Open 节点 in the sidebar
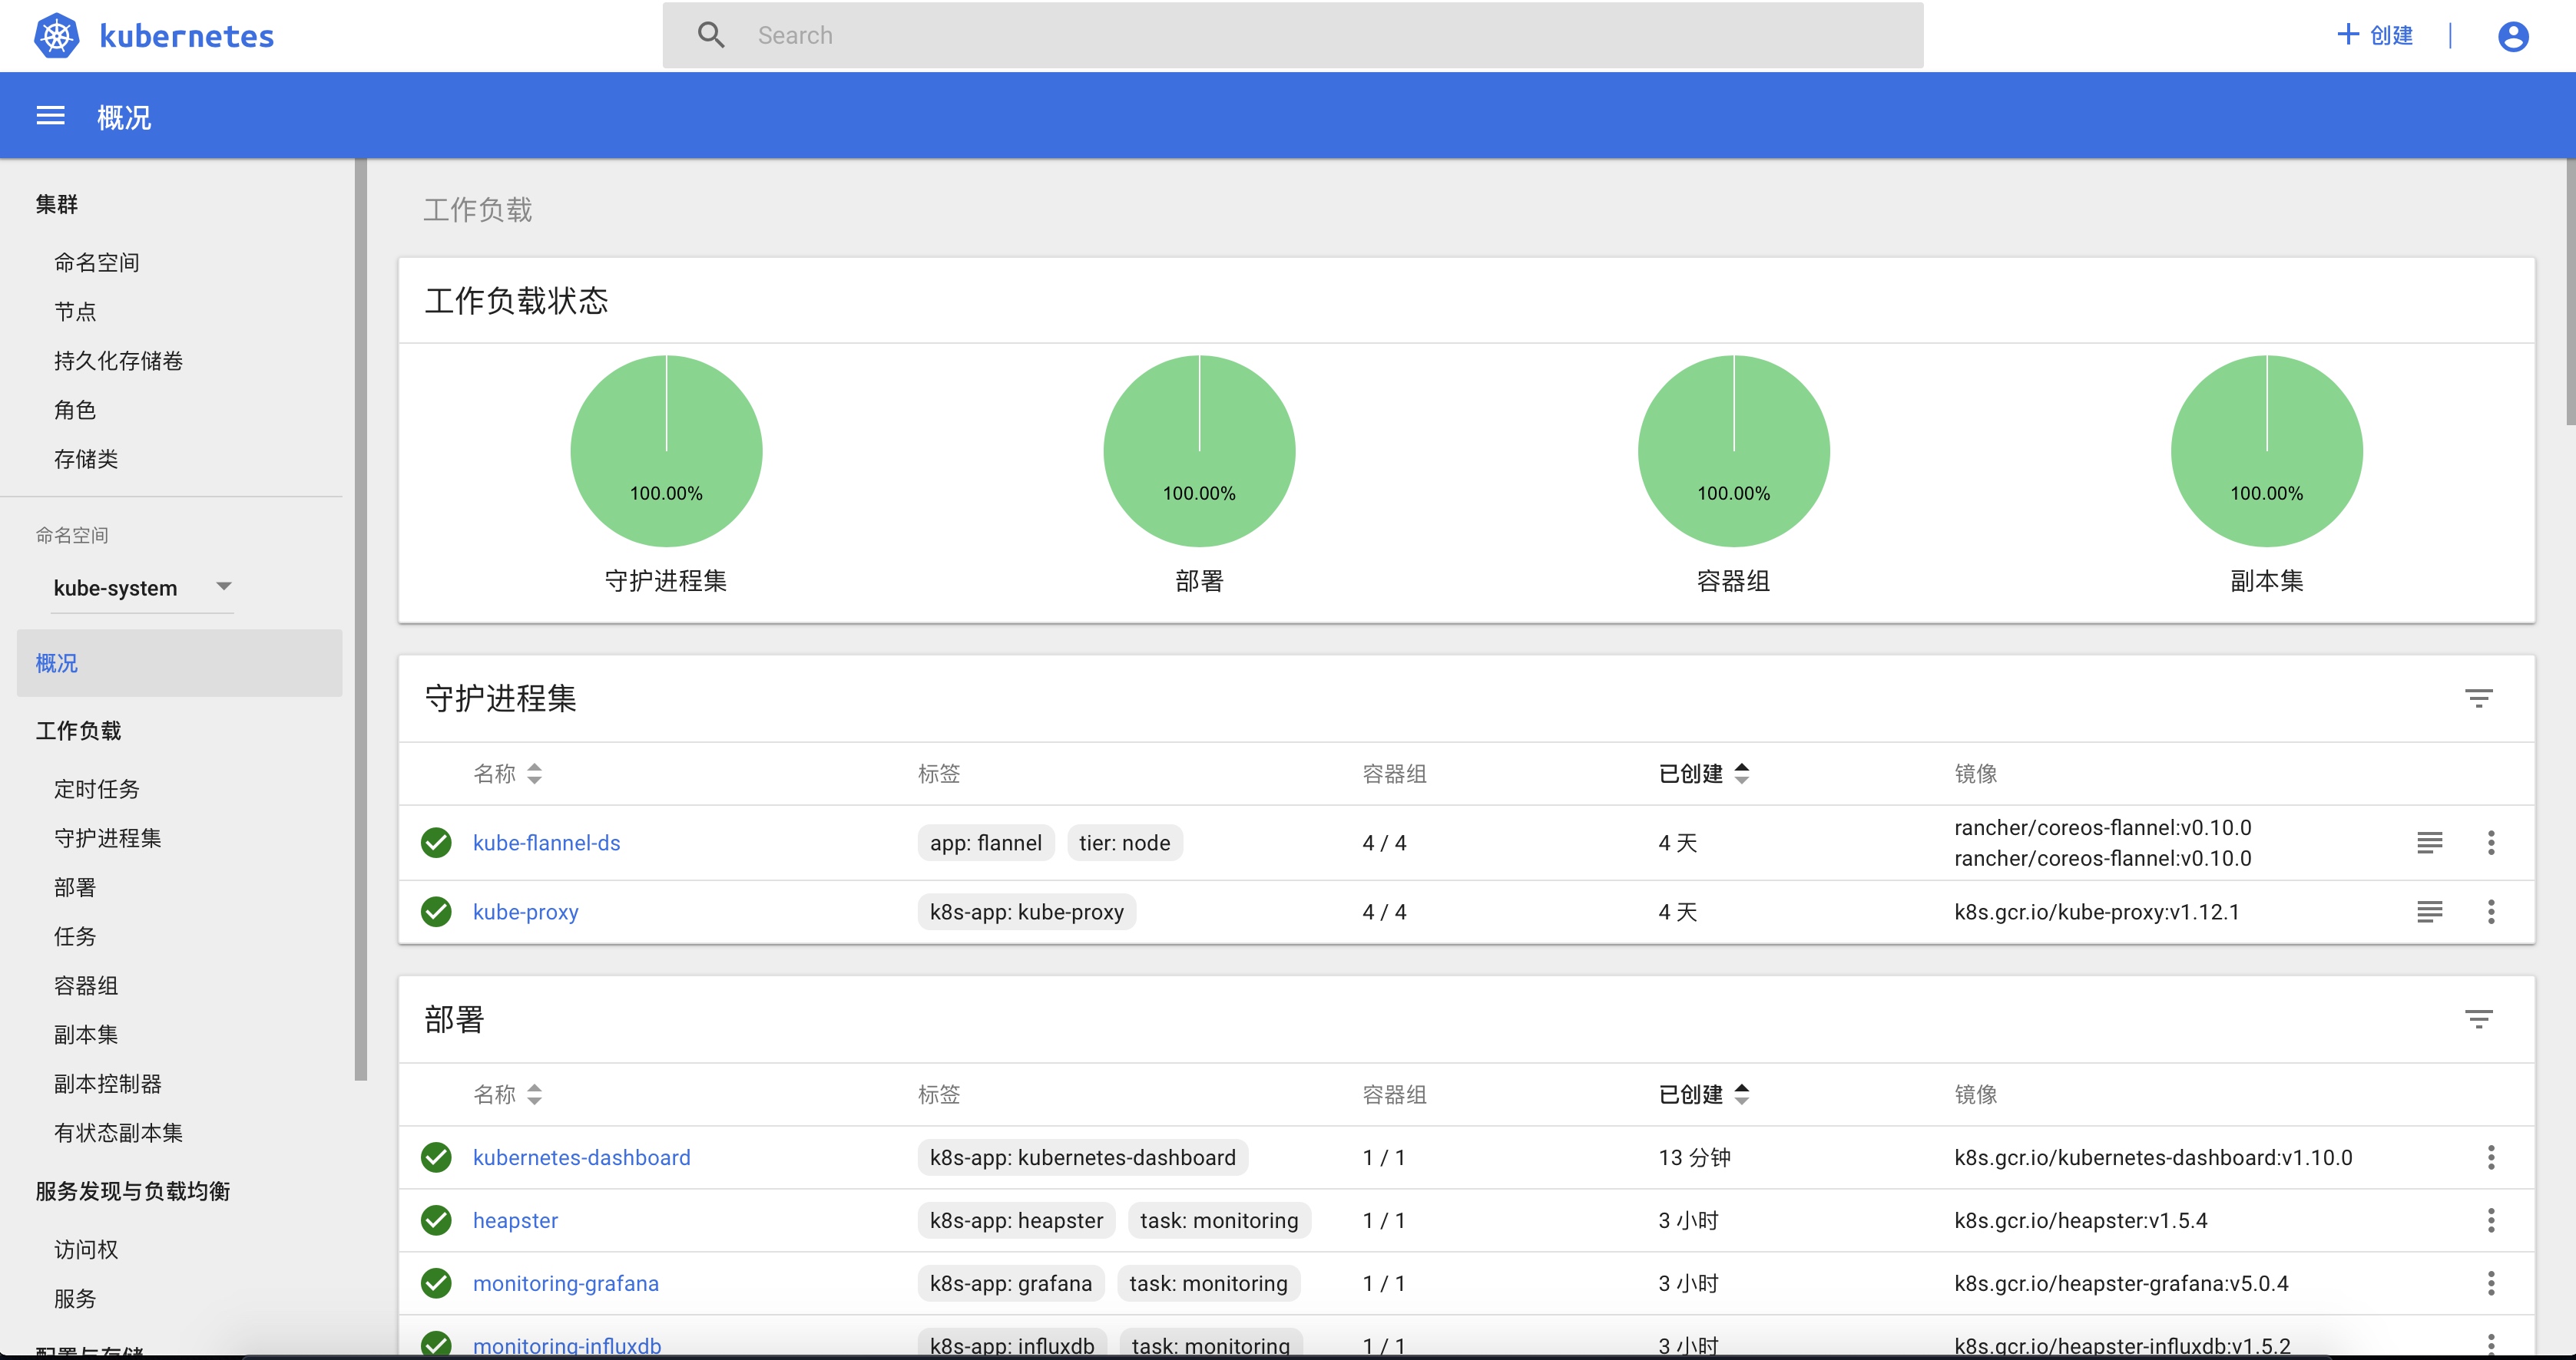 click(x=75, y=312)
